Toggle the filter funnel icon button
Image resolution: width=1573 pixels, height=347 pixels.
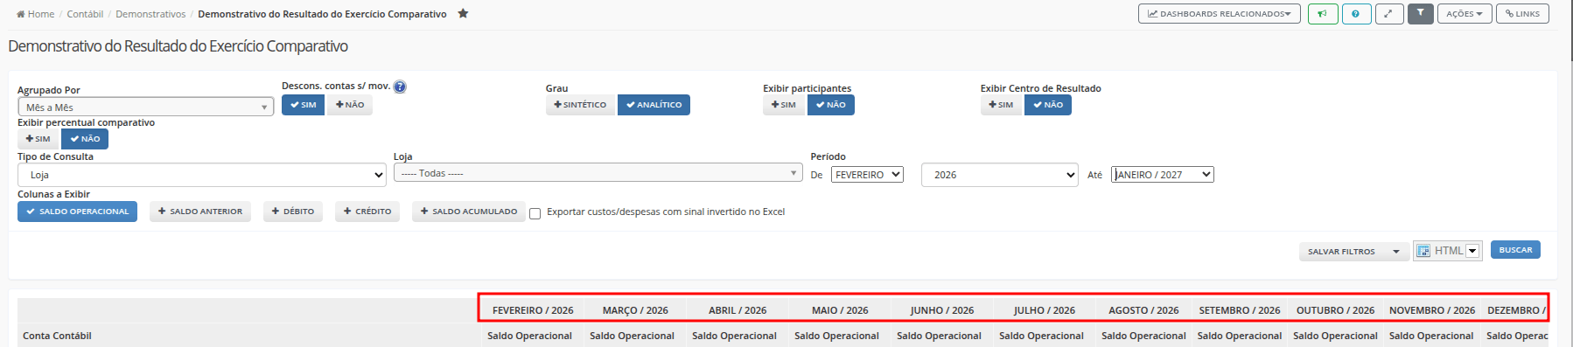coord(1421,14)
